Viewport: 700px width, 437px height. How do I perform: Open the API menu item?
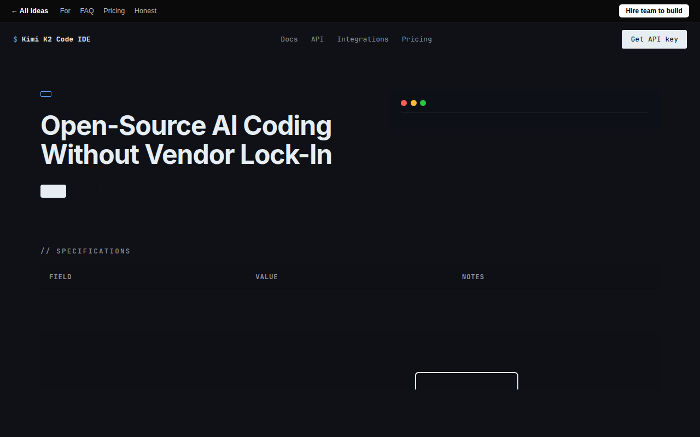click(317, 39)
